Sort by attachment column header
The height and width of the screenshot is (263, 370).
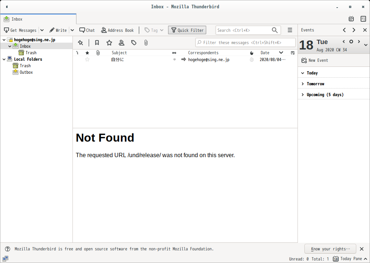point(98,53)
